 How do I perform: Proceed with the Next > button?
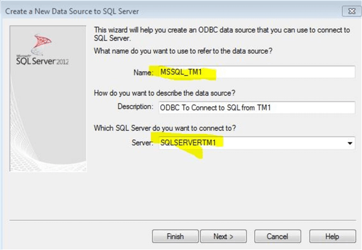(x=223, y=236)
